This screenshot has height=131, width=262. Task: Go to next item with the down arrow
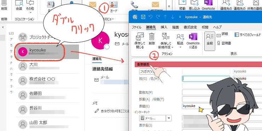pyautogui.click(x=173, y=17)
